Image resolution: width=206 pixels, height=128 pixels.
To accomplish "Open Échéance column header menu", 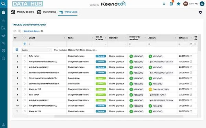I will pos(191,38).
